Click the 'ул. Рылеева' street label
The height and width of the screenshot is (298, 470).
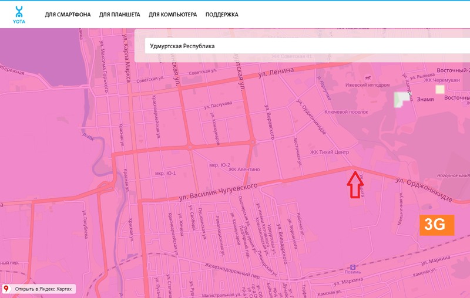point(422,76)
